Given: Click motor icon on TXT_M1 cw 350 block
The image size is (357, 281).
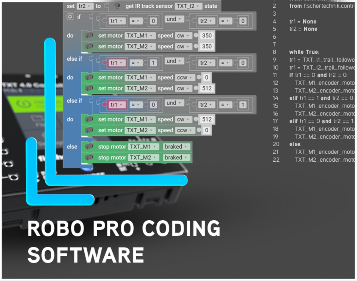Looking at the screenshot, I should (x=89, y=36).
